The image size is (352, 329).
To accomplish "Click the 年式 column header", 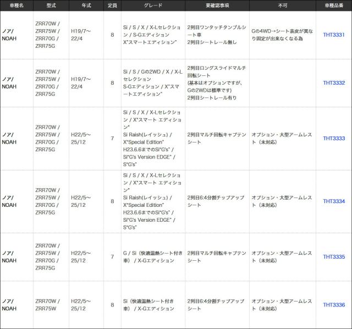I will point(86,6).
